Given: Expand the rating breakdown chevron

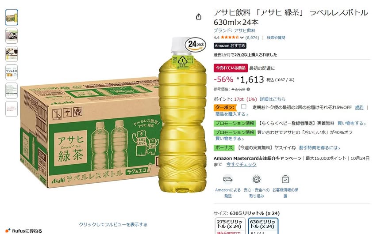Looking at the screenshot, I should coord(242,38).
